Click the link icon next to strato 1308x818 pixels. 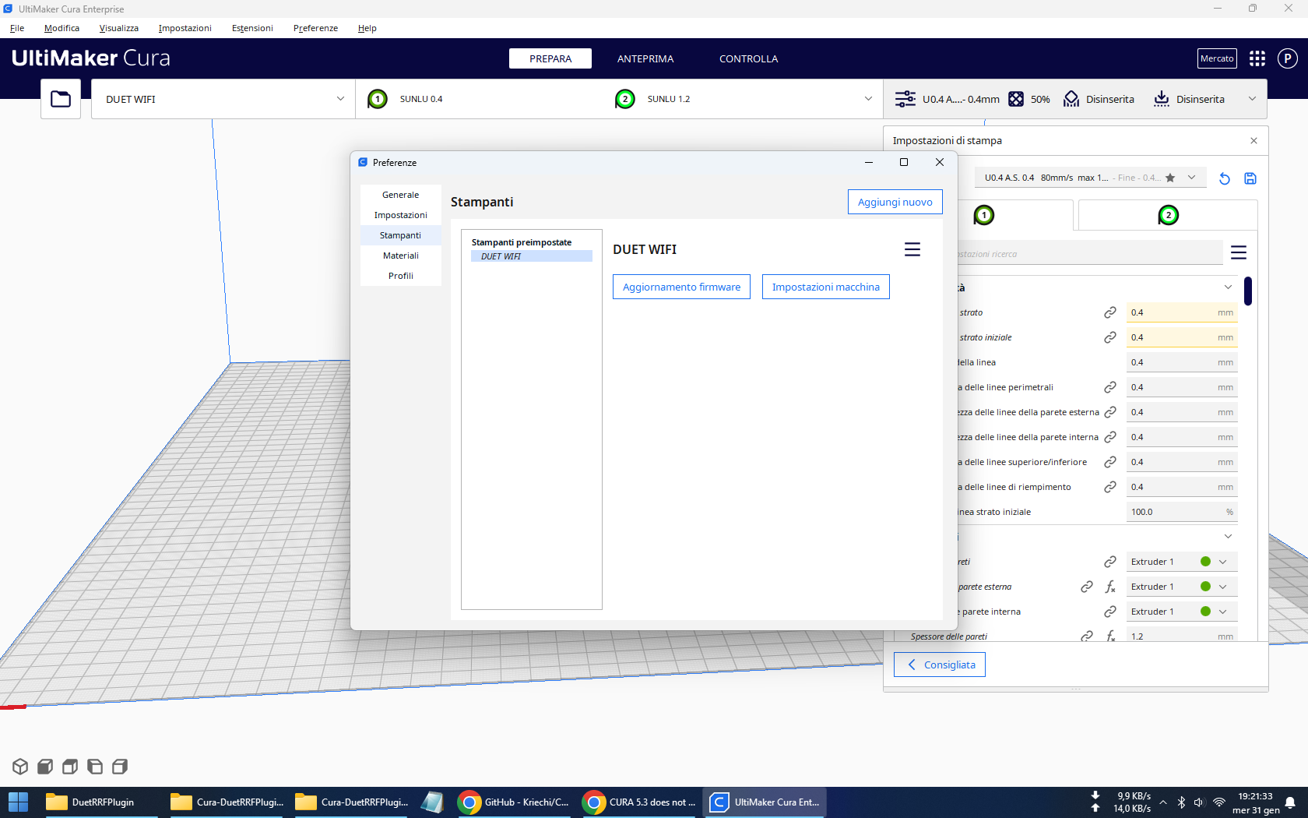pyautogui.click(x=1110, y=312)
